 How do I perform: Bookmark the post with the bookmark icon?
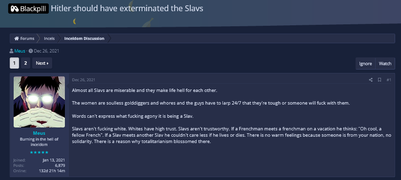[380, 80]
